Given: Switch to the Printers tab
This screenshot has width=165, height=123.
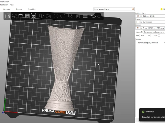Looking at the screenshot, I should [19, 9].
